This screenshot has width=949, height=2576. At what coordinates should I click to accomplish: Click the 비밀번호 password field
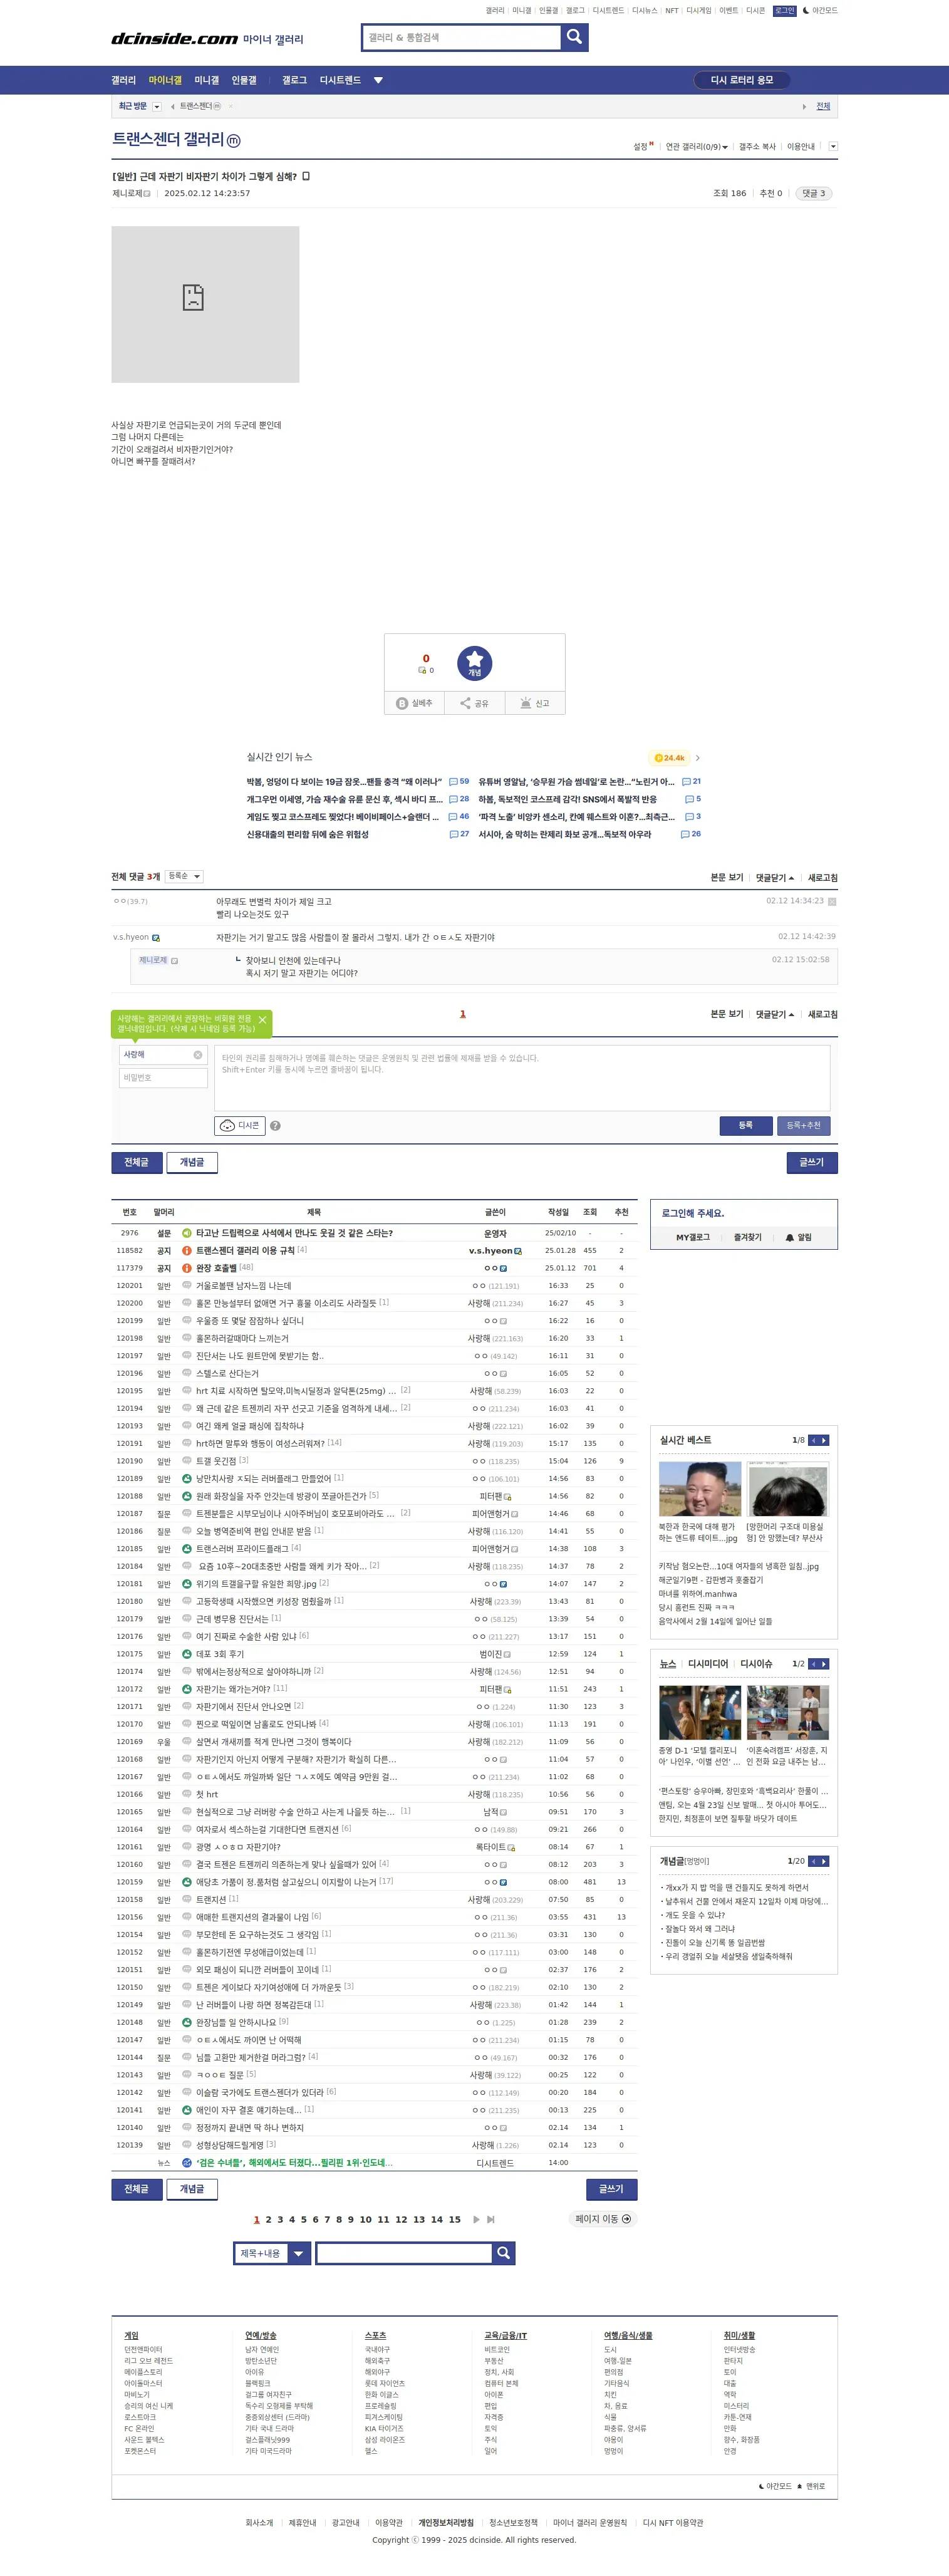(164, 1078)
